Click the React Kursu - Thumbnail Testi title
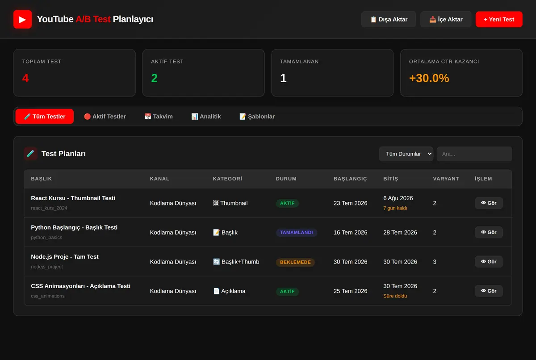The width and height of the screenshot is (536, 360). coord(73,198)
